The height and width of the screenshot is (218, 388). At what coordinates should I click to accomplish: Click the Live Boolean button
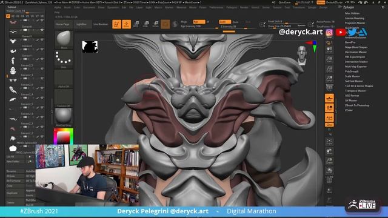pyautogui.click(x=101, y=24)
